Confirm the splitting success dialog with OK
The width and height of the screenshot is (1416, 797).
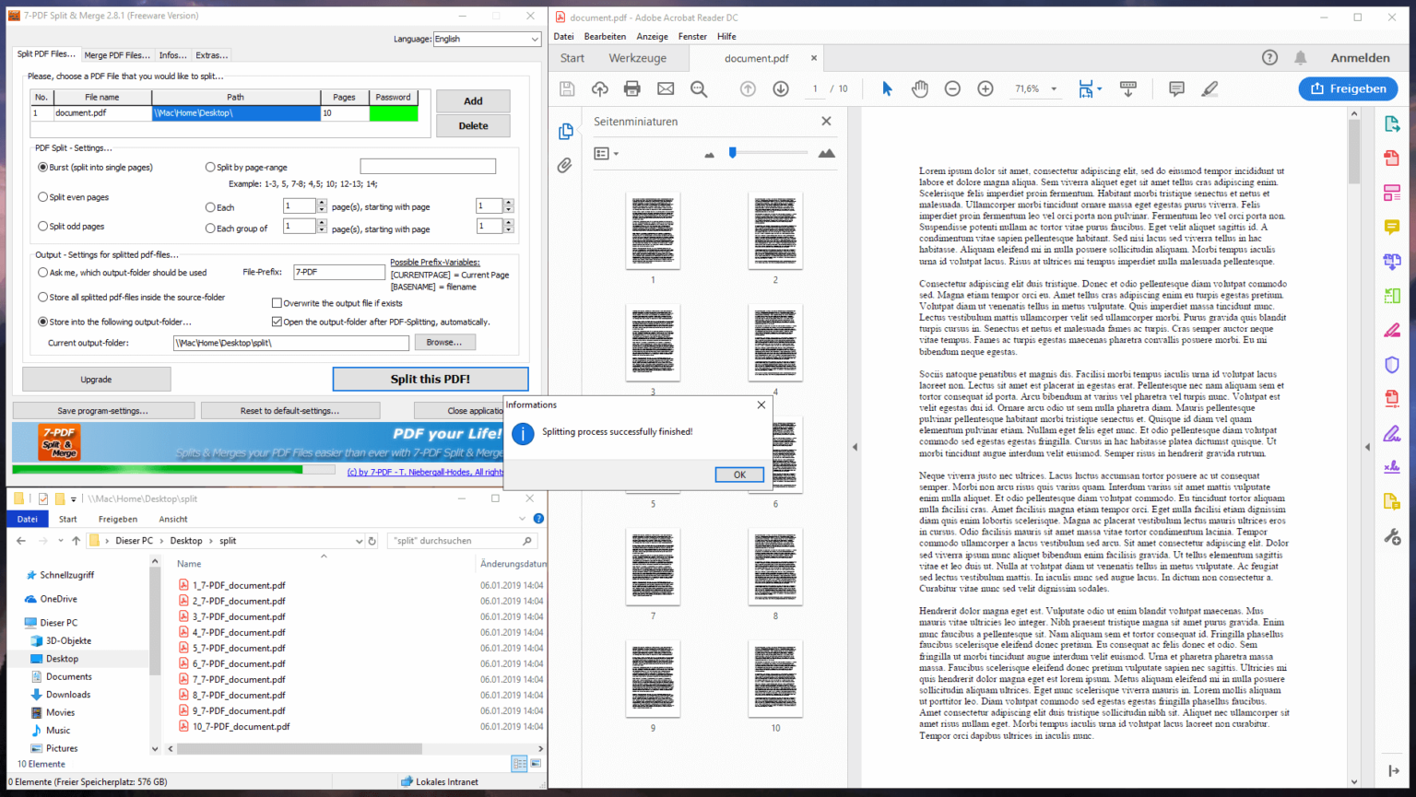pos(738,474)
